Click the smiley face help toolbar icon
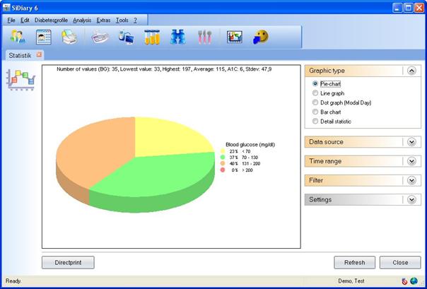This screenshot has width=427, height=289. (x=262, y=37)
